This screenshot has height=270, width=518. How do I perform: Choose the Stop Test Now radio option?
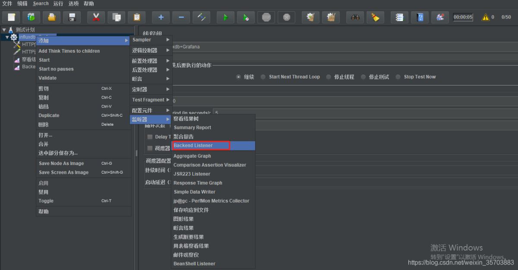[x=398, y=77]
